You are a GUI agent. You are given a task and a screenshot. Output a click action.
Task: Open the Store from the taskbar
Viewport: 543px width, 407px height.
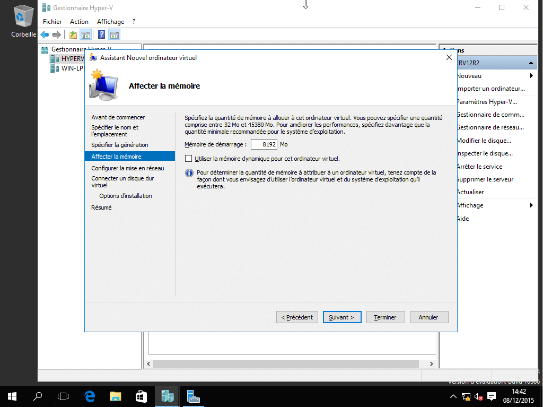[x=141, y=396]
